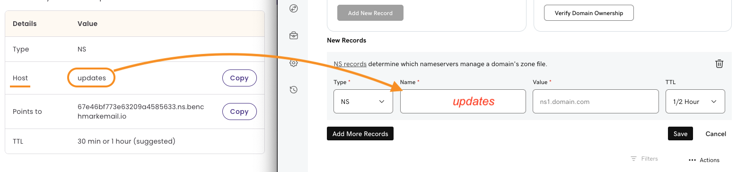Expand the Type NS dropdown
This screenshot has height=172, width=746.
pyautogui.click(x=363, y=102)
